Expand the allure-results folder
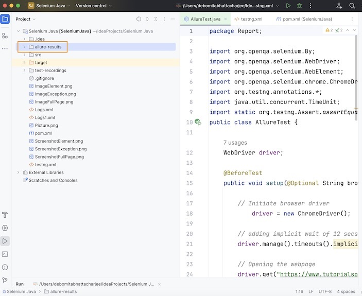Viewport: 362px width, 296px height. [x=24, y=47]
